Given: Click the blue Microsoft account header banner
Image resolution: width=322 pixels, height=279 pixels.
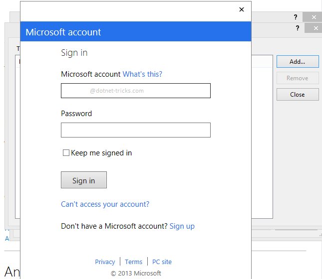Looking at the screenshot, I should click(x=135, y=32).
